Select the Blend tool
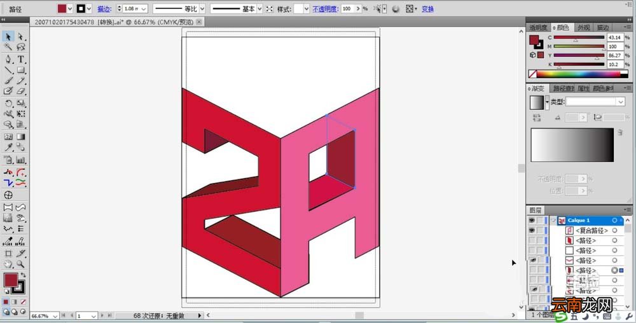The image size is (636, 323). (x=21, y=147)
